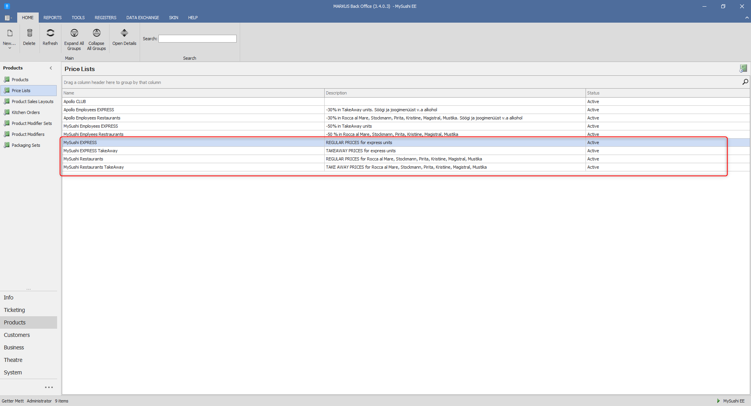The image size is (751, 406).
Task: Expand the New dropdown arrow
Action: coord(10,48)
